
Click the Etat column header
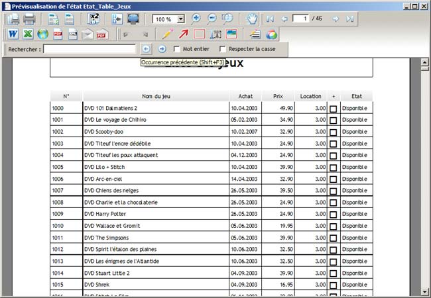click(x=357, y=96)
